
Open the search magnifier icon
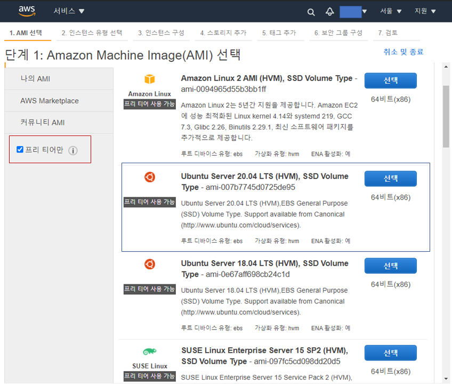311,12
